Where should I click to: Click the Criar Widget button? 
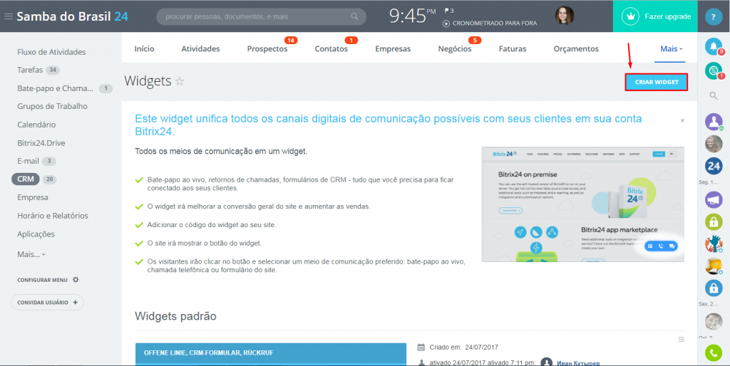point(657,82)
